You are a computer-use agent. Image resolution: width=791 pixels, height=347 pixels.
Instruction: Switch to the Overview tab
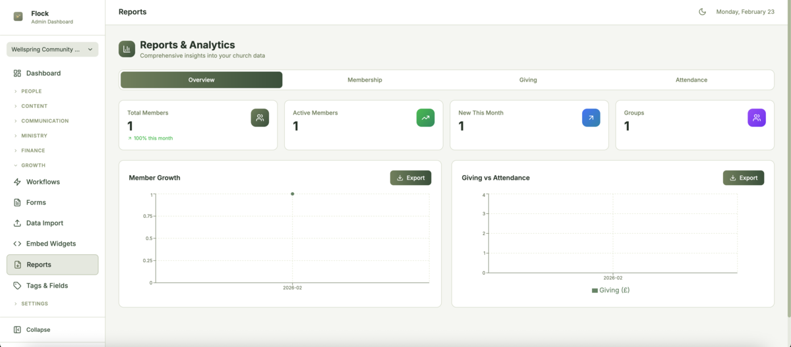[x=201, y=80]
